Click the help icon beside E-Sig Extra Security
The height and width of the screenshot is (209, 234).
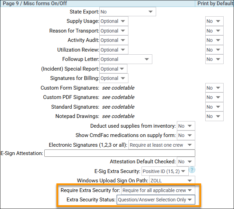(192, 171)
